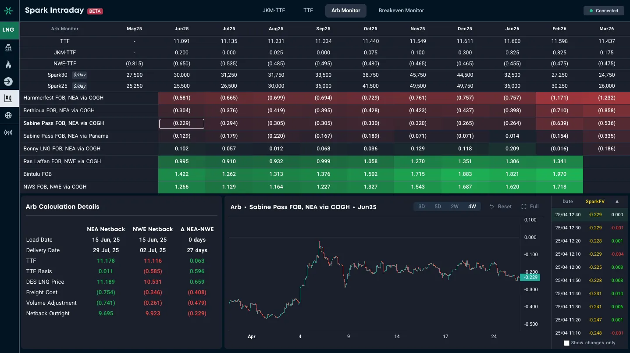
Task: Click the DES LNG Price NEA value 11.189
Action: pyautogui.click(x=106, y=282)
